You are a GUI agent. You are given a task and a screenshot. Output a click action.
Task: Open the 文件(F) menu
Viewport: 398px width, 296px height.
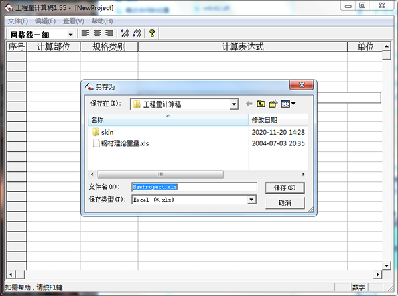(x=18, y=21)
